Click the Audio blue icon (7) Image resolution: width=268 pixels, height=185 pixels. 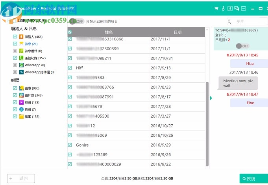pyautogui.click(x=21, y=109)
